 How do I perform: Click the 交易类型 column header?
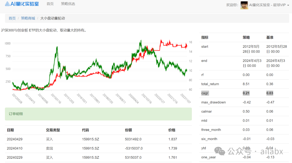pos(53,130)
